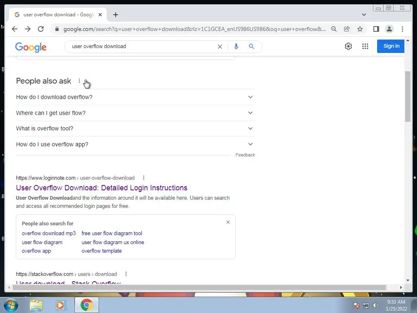Open options for stackoverflow.com result
The width and height of the screenshot is (417, 313).
(x=126, y=274)
